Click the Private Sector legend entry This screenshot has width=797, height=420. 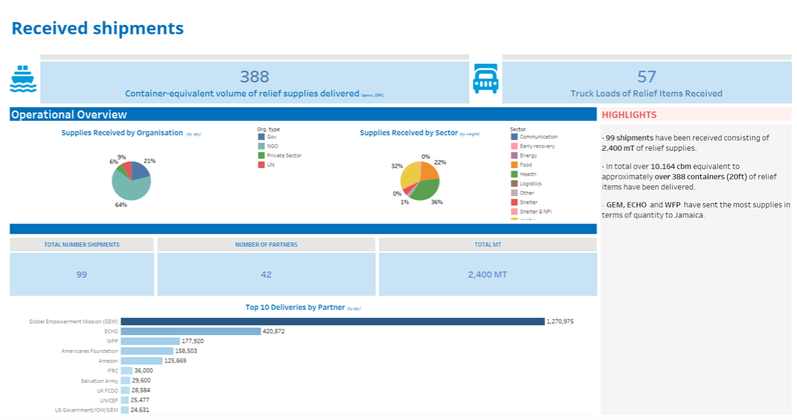(284, 155)
